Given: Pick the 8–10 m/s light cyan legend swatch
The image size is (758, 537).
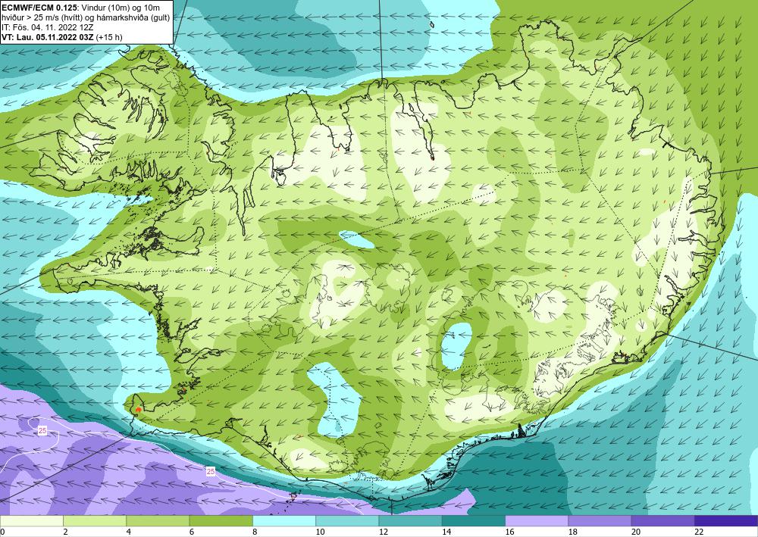Looking at the screenshot, I should 284,521.
